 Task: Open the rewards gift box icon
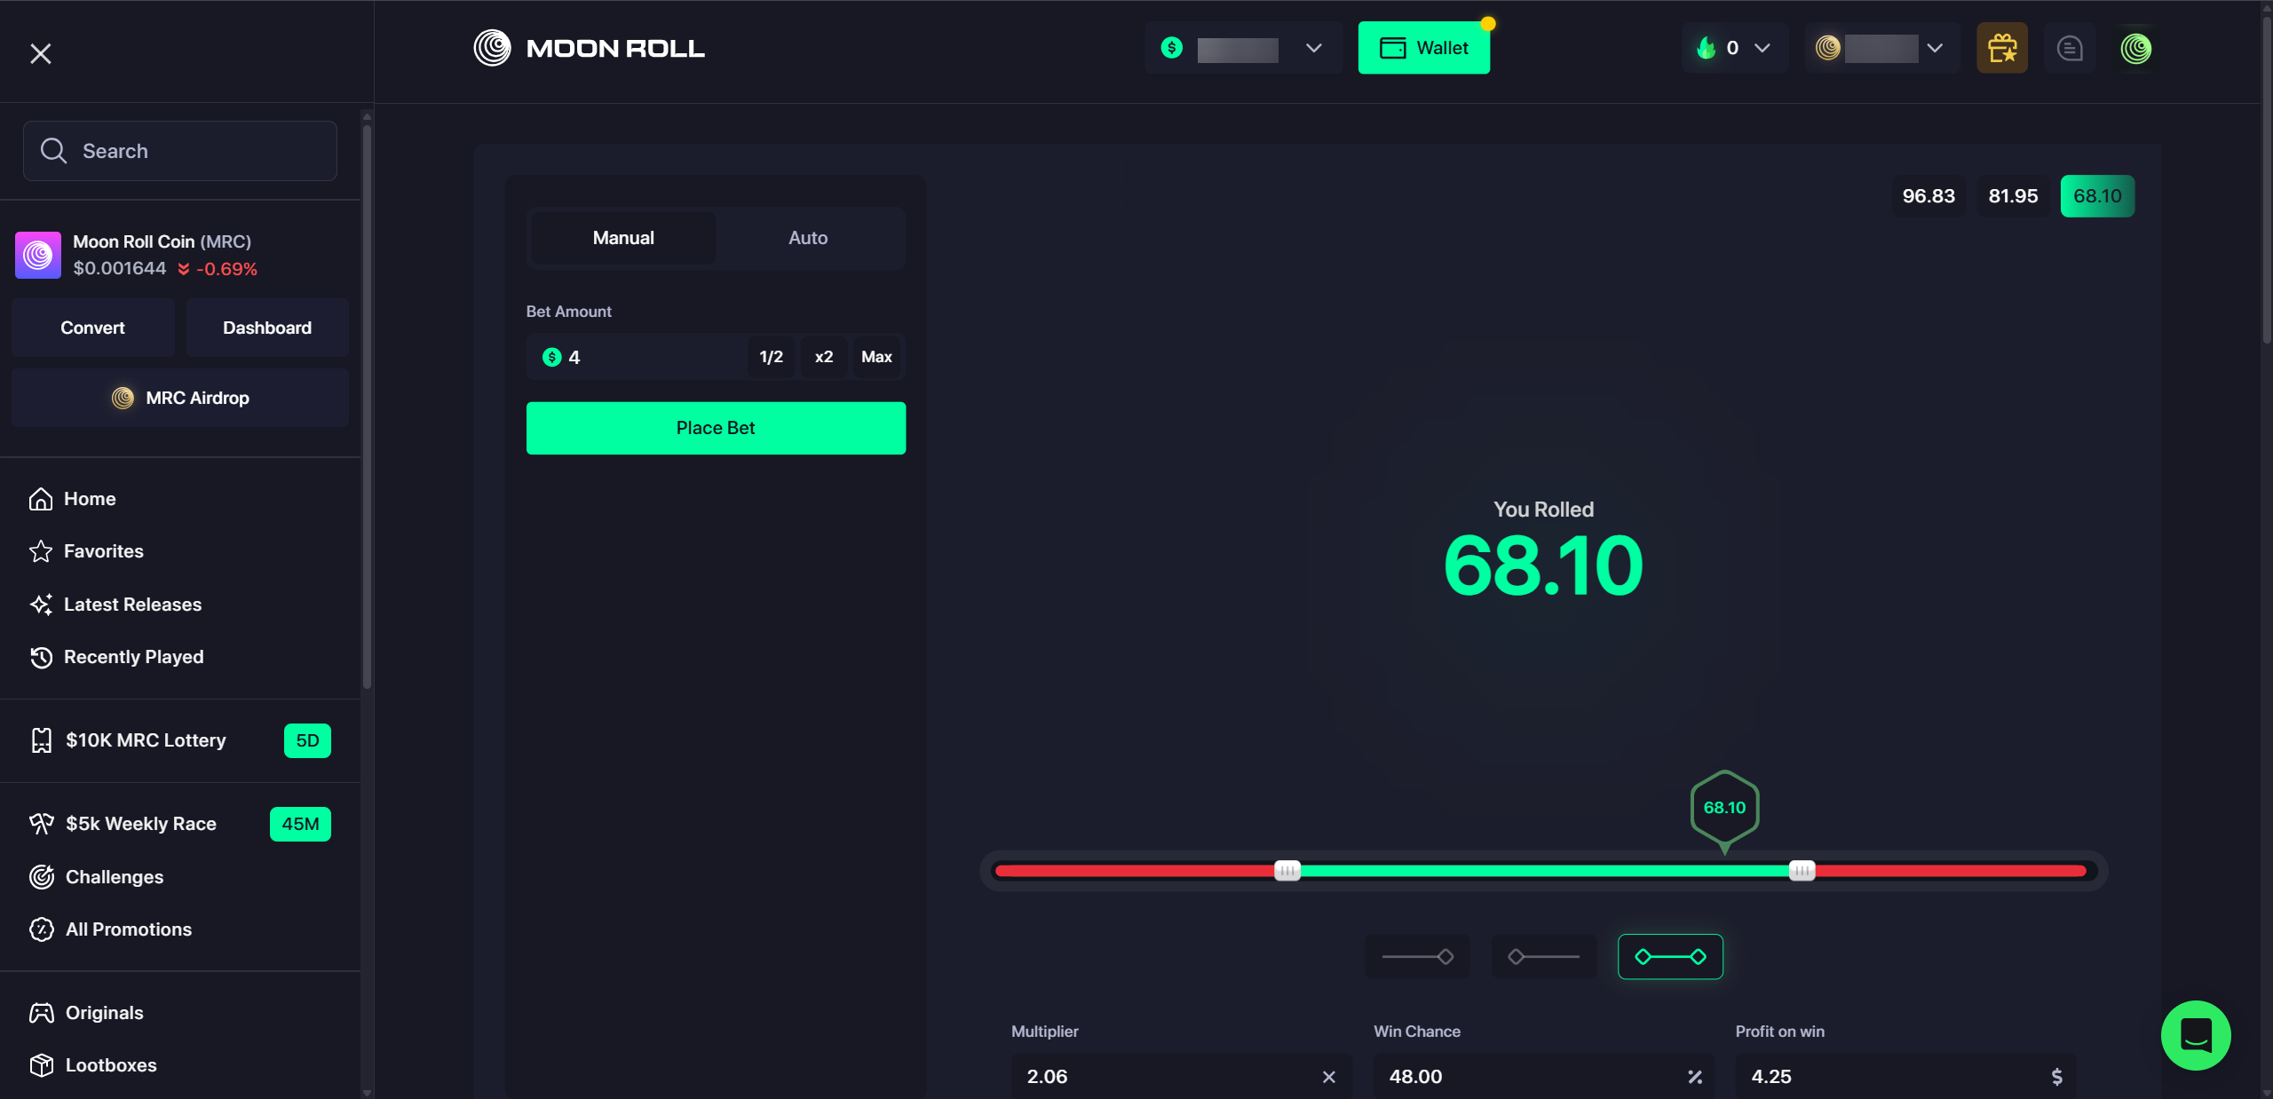click(2001, 48)
